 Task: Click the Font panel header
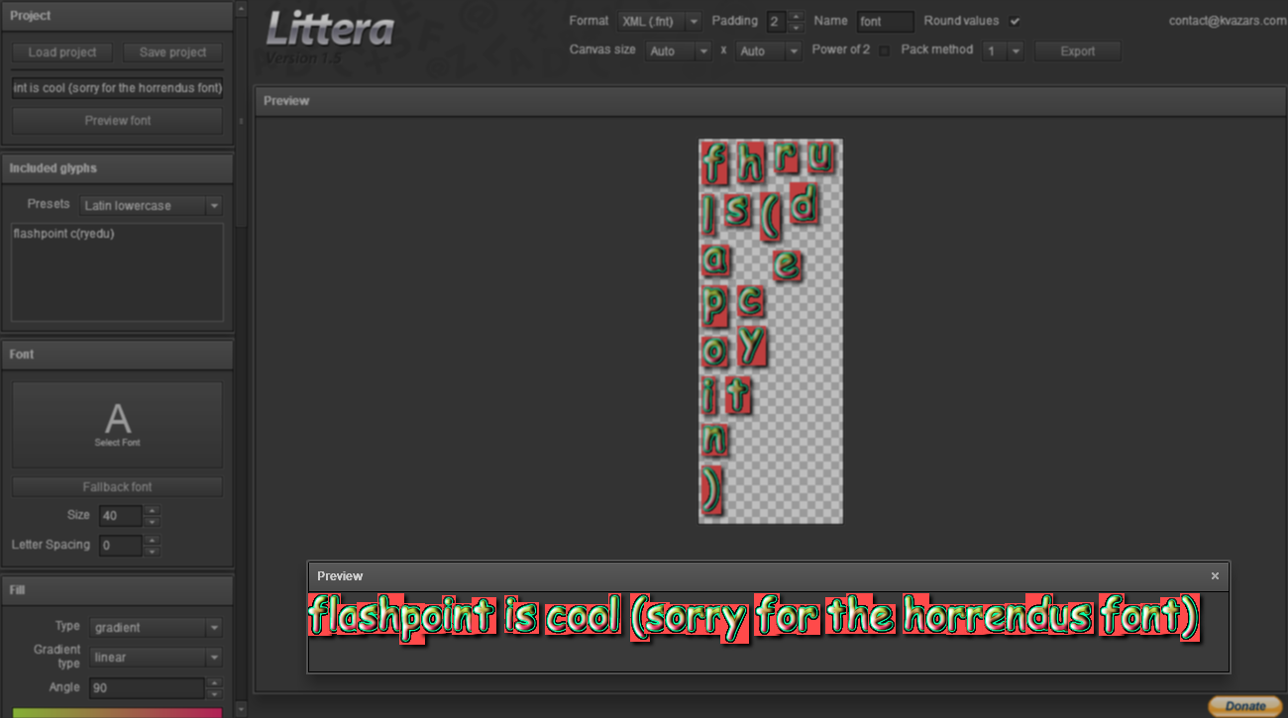(x=118, y=355)
